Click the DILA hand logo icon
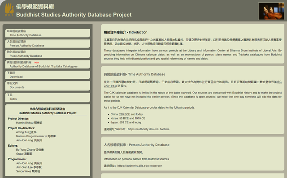Image resolution: width=287 pixels, height=178 pixels. click(9, 10)
